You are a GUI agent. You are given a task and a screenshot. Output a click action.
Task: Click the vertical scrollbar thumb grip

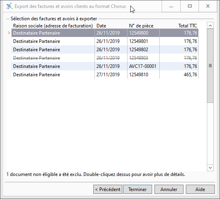(210, 66)
